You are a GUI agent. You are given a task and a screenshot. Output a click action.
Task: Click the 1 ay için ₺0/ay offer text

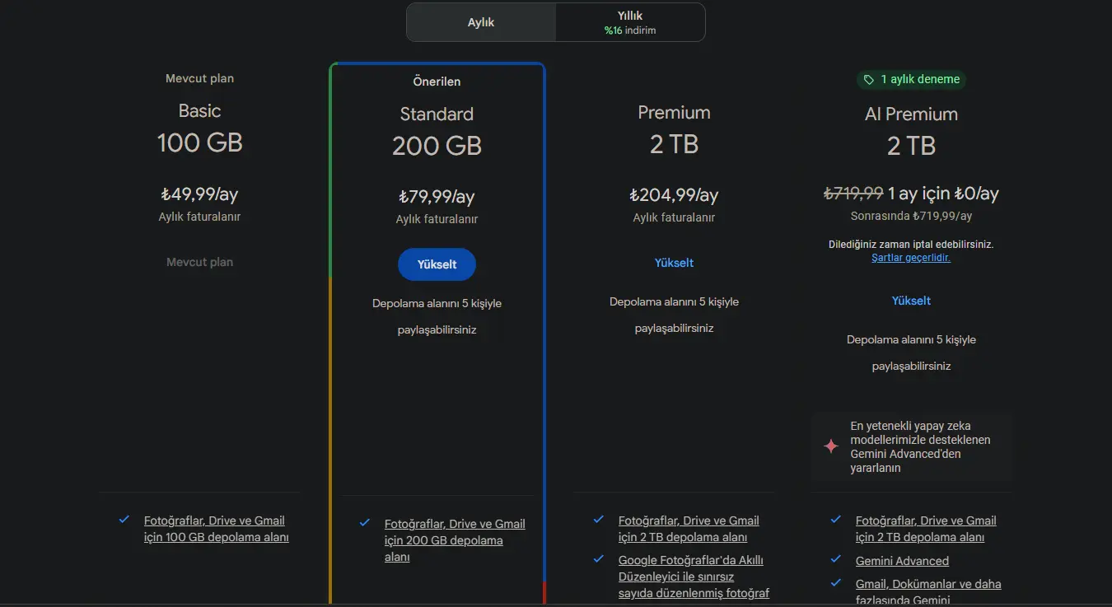coord(943,194)
